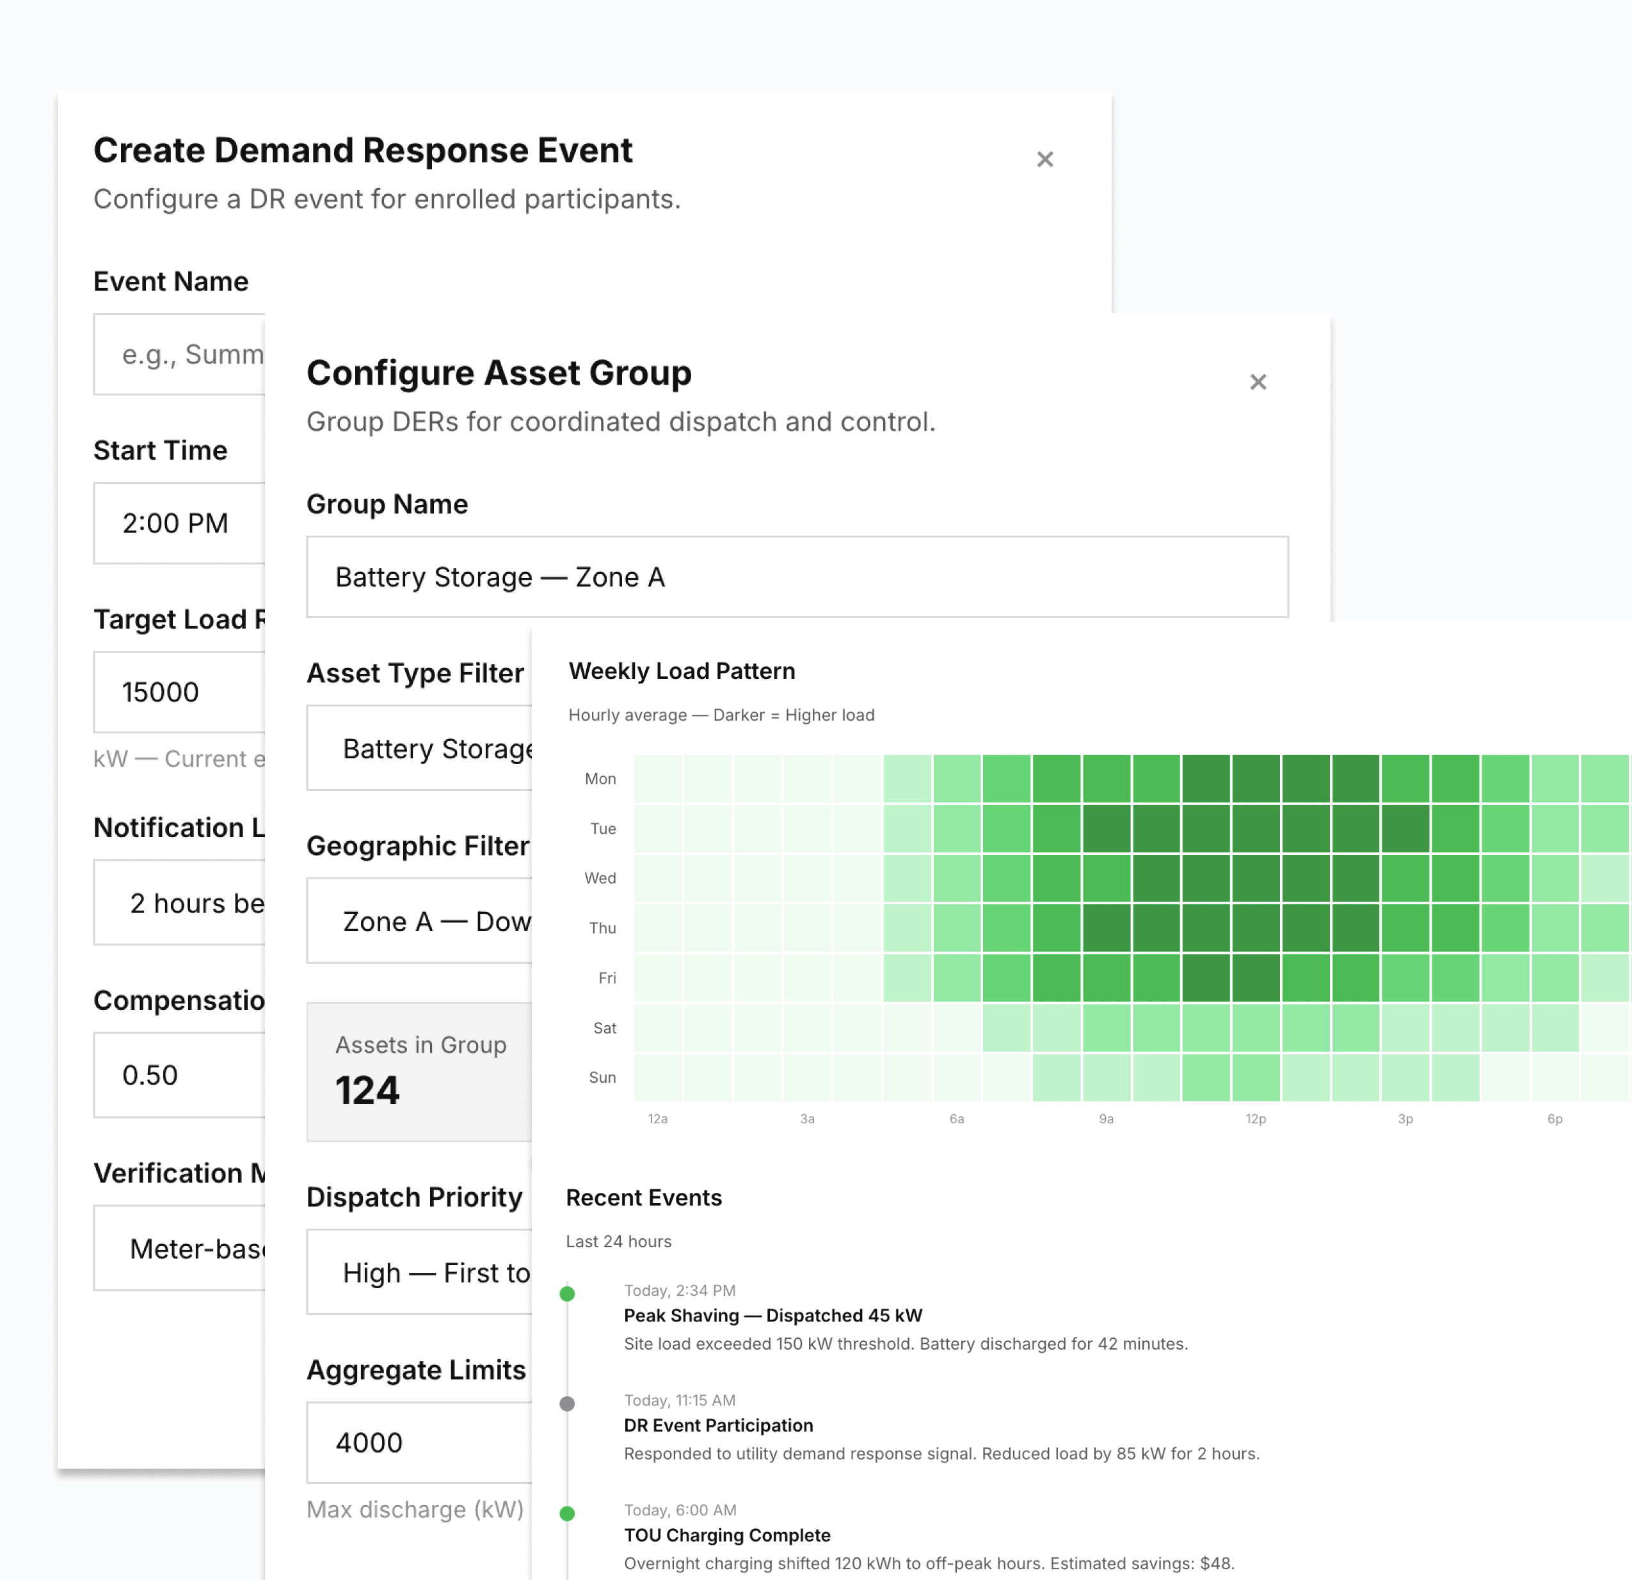1632x1580 pixels.
Task: Edit the Group Name field Battery Storage — Zone A
Action: tap(797, 577)
